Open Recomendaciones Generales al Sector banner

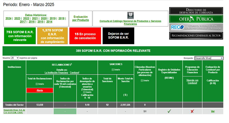click(196, 36)
